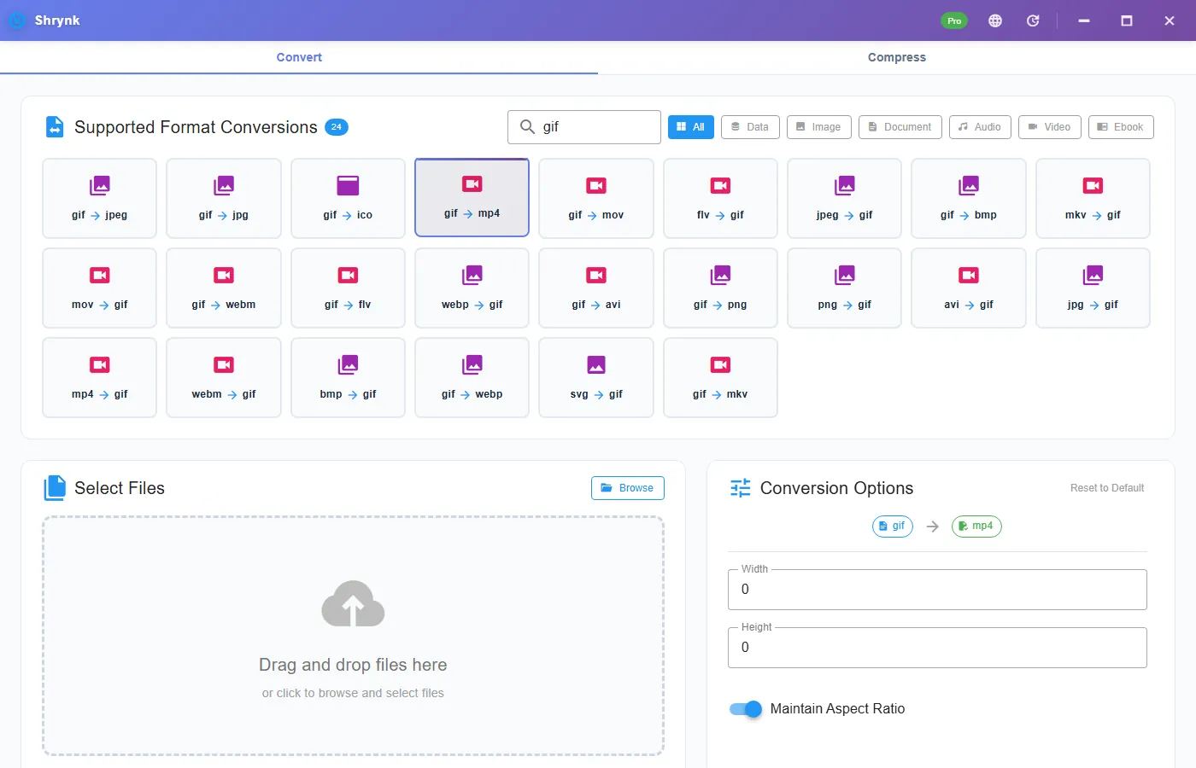The width and height of the screenshot is (1196, 768).
Task: Click the globe language icon
Action: (x=995, y=20)
